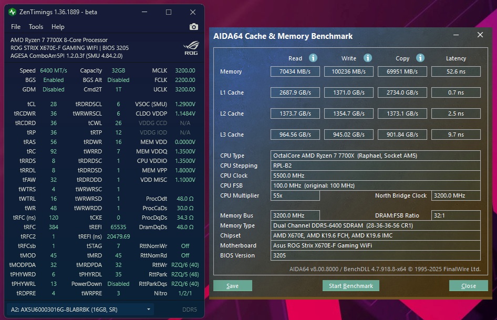Image resolution: width=497 pixels, height=320 pixels.
Task: Click the ZenTimings camera screenshot icon
Action: point(194,27)
